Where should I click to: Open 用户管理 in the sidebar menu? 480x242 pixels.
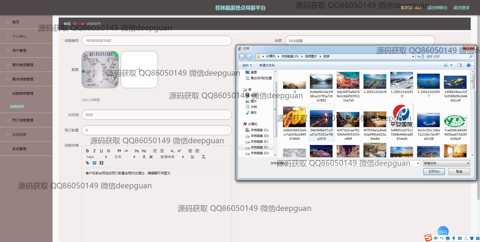[19, 51]
